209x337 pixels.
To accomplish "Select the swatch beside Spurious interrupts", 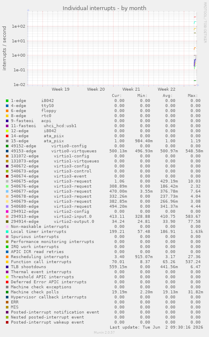I will click(7, 237).
